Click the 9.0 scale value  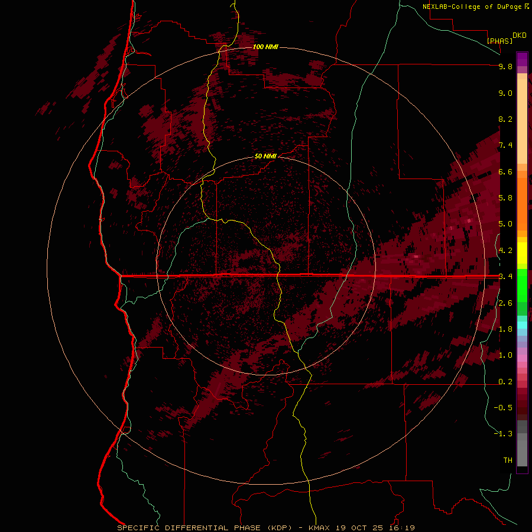[x=505, y=93]
